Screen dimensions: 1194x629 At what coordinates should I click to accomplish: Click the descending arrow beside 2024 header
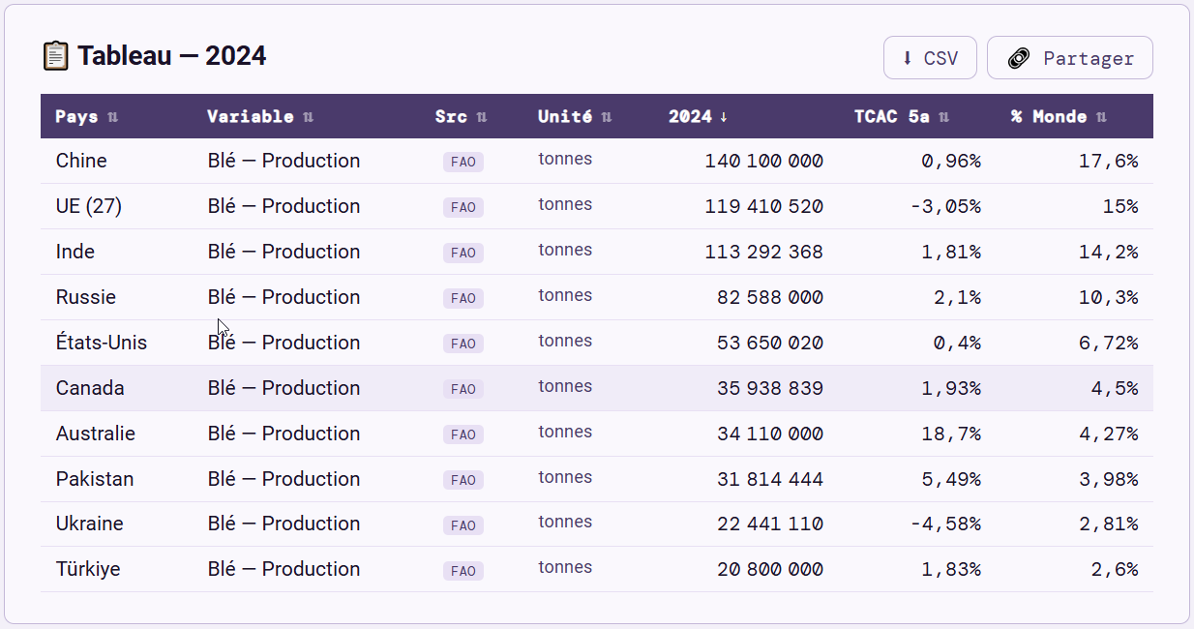click(x=724, y=117)
